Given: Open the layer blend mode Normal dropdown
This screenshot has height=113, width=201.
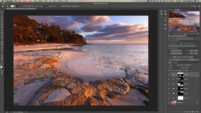Looking at the screenshot, I should (x=174, y=68).
